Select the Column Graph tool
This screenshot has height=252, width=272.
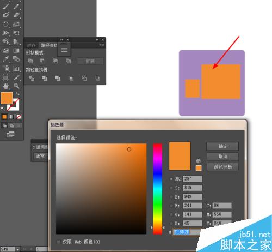(16, 69)
